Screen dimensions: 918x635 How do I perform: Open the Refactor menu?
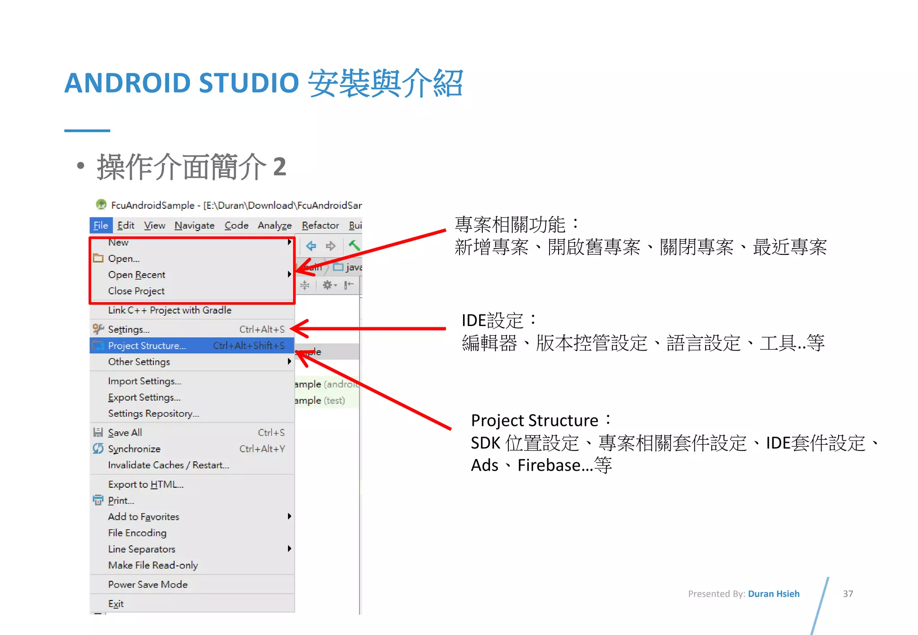pos(320,225)
